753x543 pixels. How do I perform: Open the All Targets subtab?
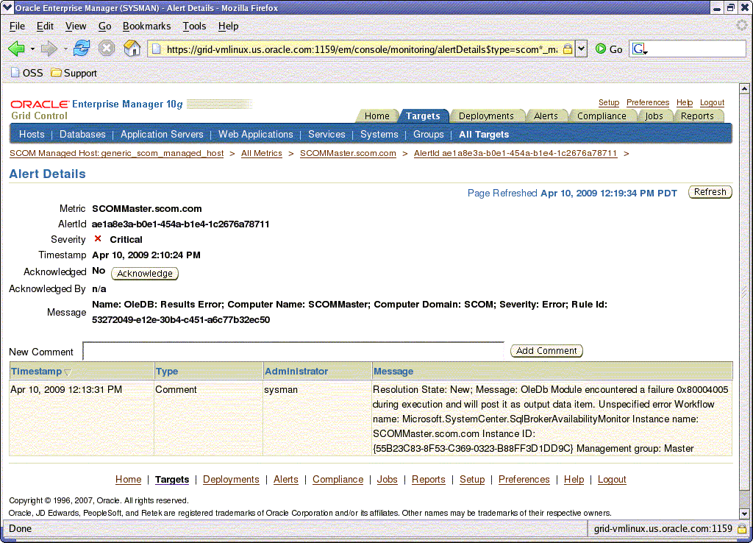click(484, 135)
